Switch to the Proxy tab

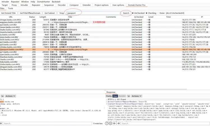(14, 5)
